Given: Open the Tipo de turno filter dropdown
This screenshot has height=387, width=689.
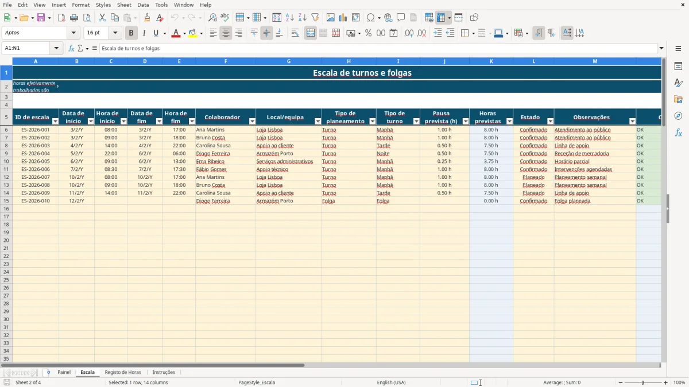Looking at the screenshot, I should point(416,122).
